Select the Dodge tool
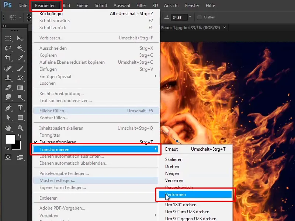Screen dimensions: 295x221 pyautogui.click(x=20, y=97)
